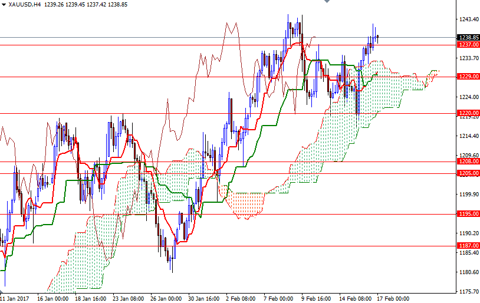The height and width of the screenshot is (303, 480).
Task: Click the red 1229.00 level price tag
Action: pyautogui.click(x=468, y=77)
